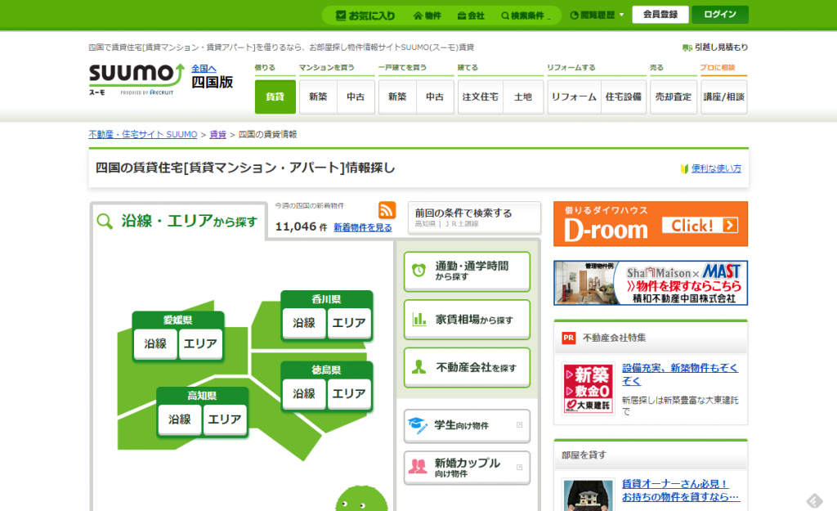This screenshot has width=837, height=511.
Task: Select the リフォーム tab
Action: 575,96
